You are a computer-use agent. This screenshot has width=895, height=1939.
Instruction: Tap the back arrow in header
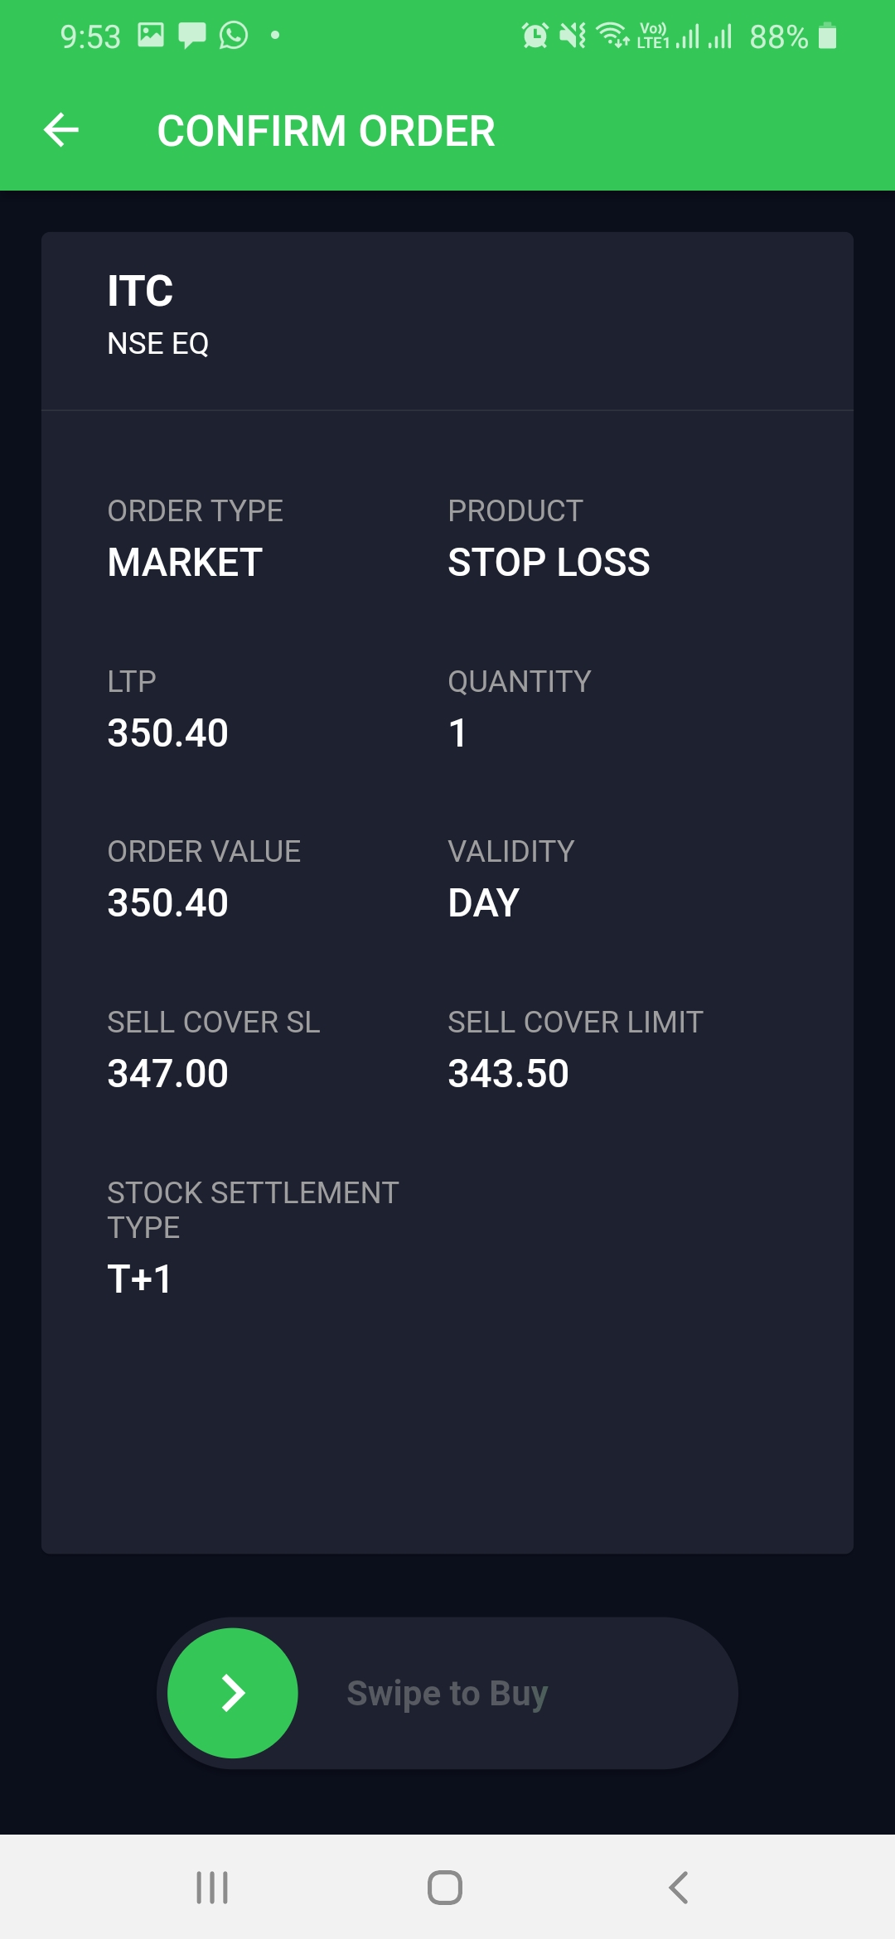tap(61, 130)
